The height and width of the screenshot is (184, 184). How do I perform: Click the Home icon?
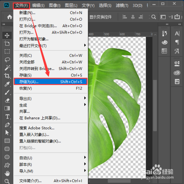tap(10, 17)
